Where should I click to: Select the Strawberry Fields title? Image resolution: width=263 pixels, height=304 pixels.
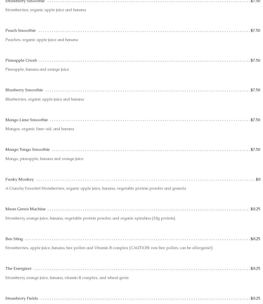22,298
